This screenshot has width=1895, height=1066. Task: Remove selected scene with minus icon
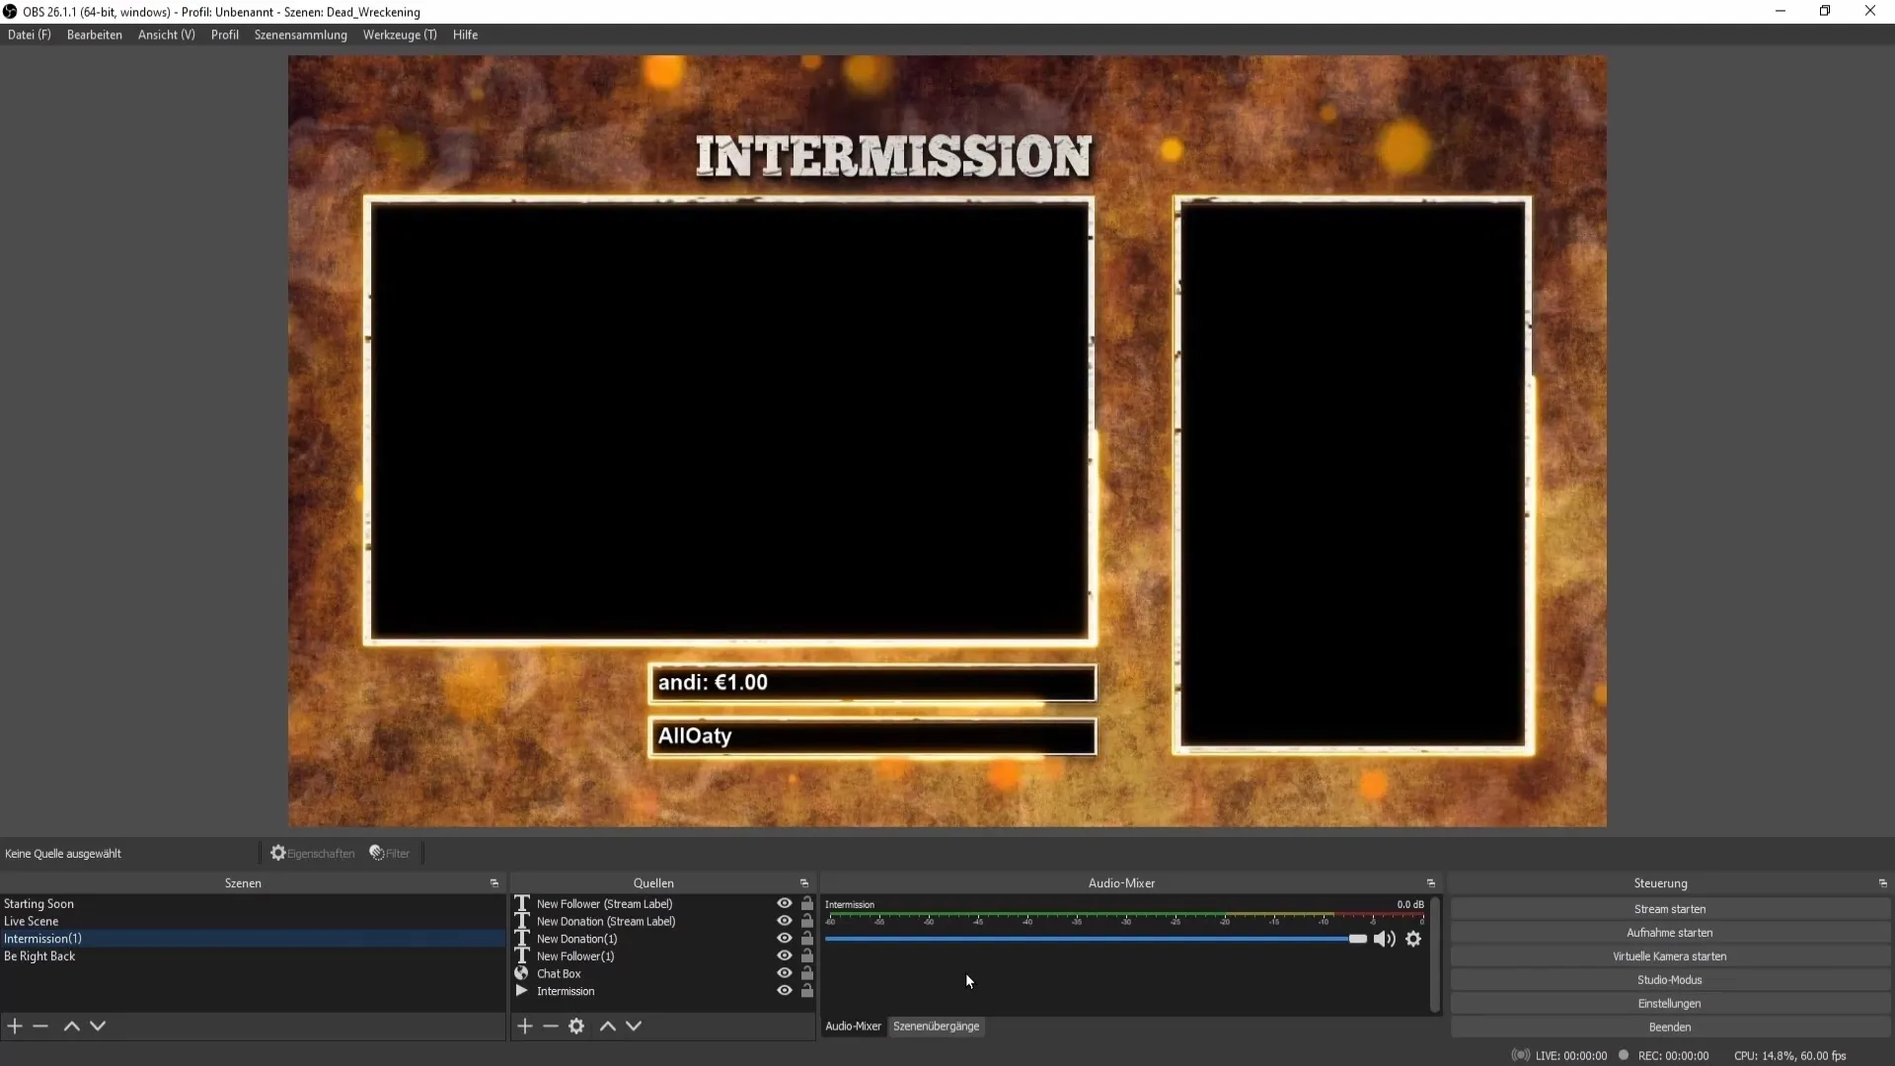tap(40, 1027)
